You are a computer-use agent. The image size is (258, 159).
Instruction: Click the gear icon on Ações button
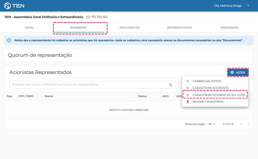coord(232,72)
